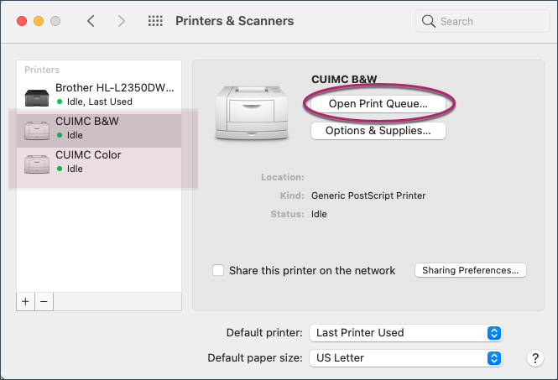This screenshot has width=558, height=380.
Task: Click the back navigation arrow
Action: 91,21
